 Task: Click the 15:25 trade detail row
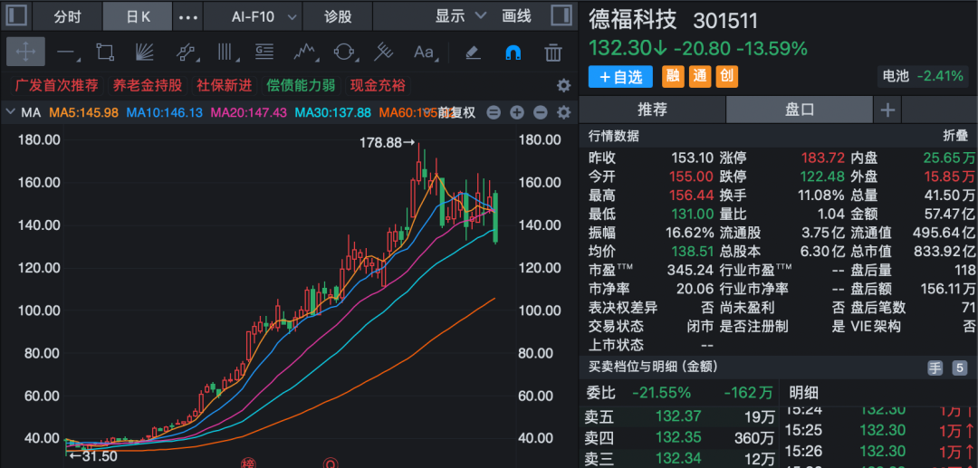[x=878, y=430]
